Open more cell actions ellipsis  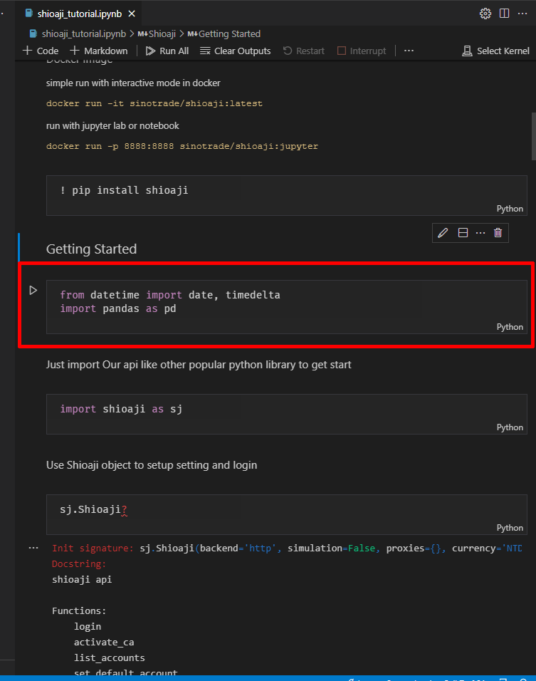click(480, 233)
